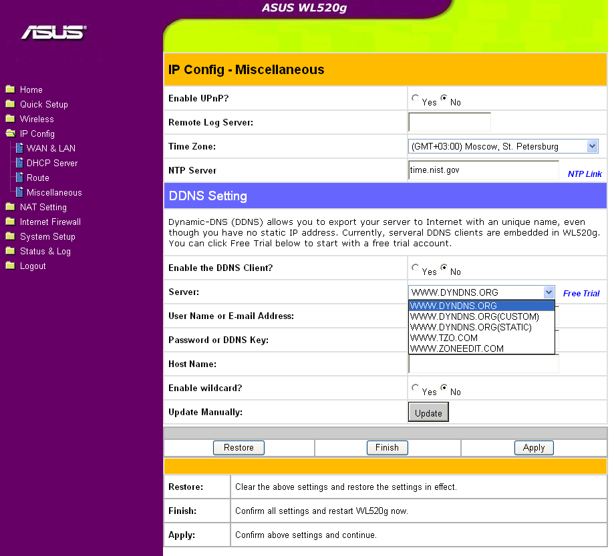
Task: Open Wireless menu item
Action: click(x=37, y=119)
